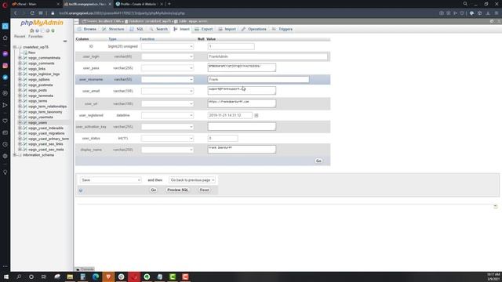This screenshot has width=502, height=282.
Task: Open function dropdown for user_status row
Action: tap(167, 138)
